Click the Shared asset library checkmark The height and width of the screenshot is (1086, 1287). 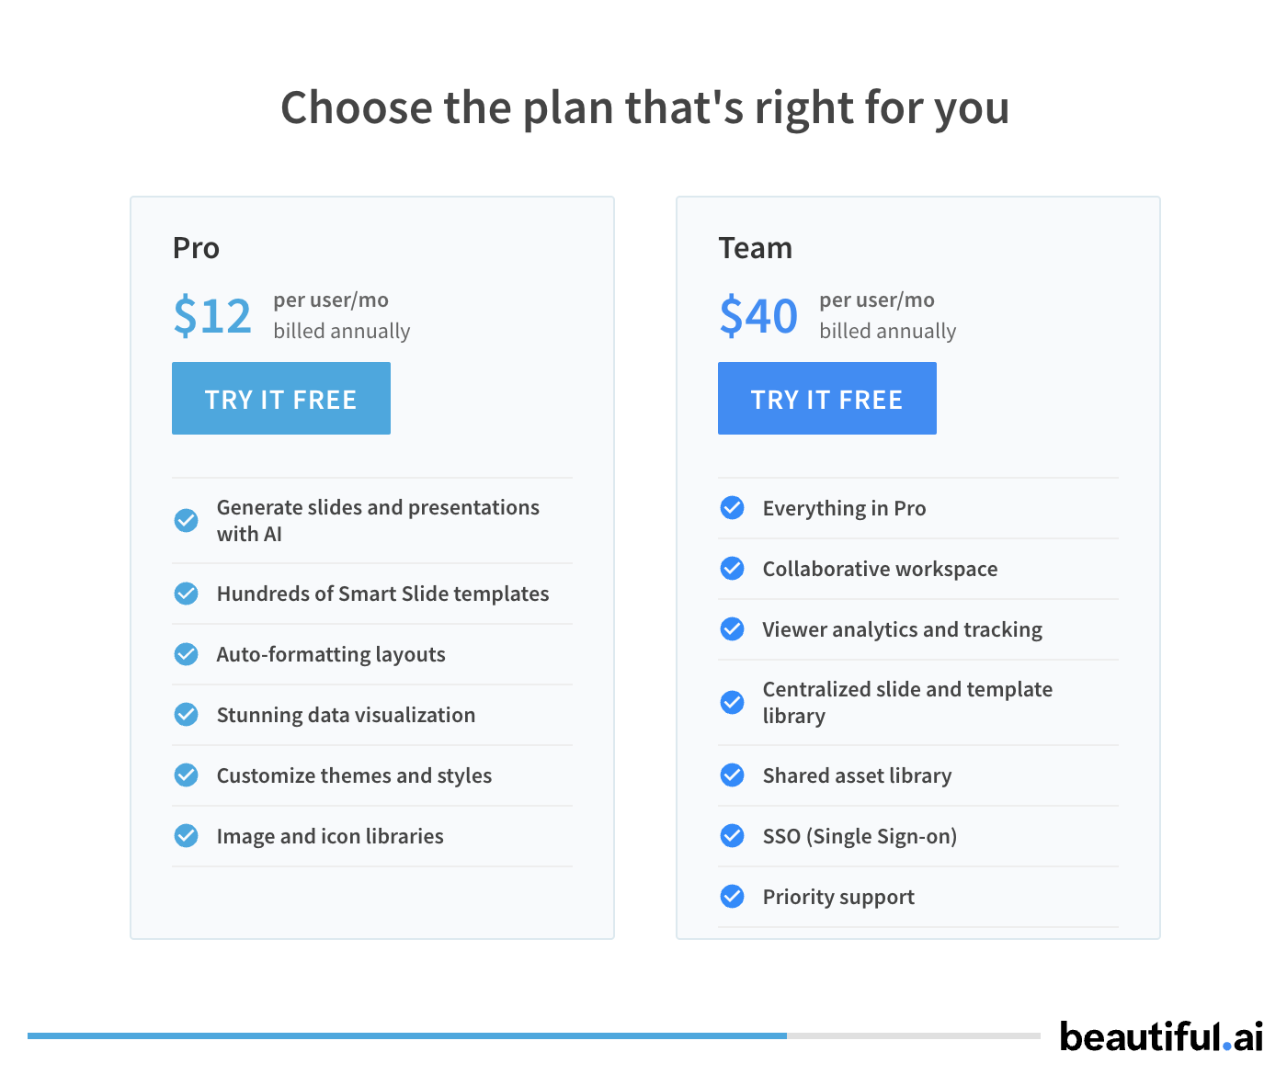click(733, 775)
